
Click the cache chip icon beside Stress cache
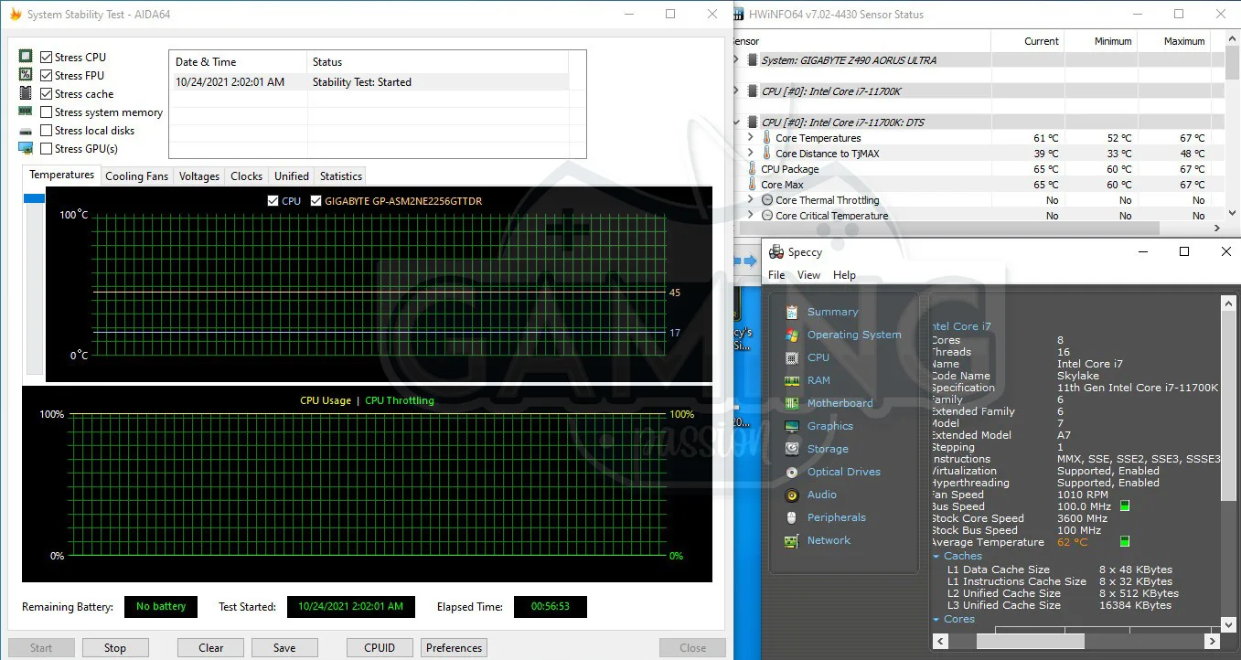(x=26, y=93)
